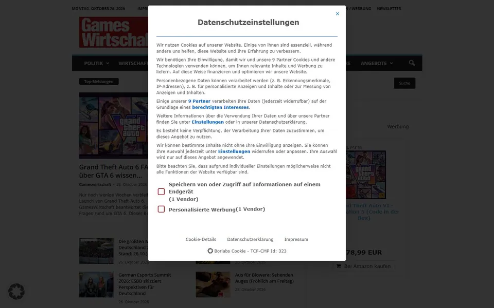Follow the 'berechtigten Interesses' link

[221, 107]
